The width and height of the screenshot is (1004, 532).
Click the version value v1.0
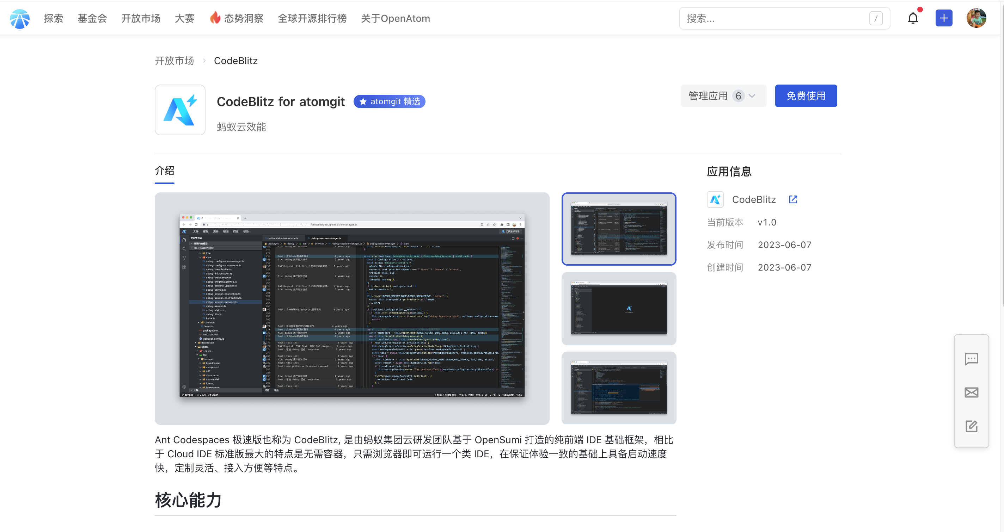pyautogui.click(x=767, y=222)
